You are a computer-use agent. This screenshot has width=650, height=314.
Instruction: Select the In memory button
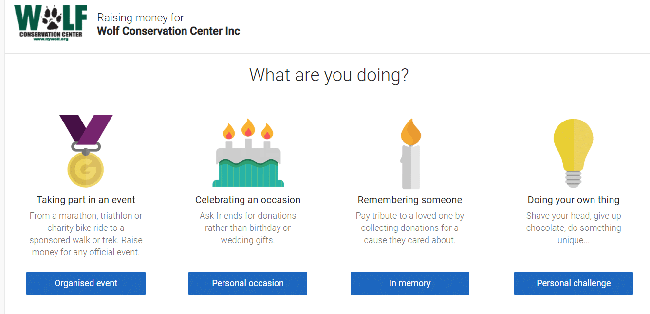pos(410,283)
